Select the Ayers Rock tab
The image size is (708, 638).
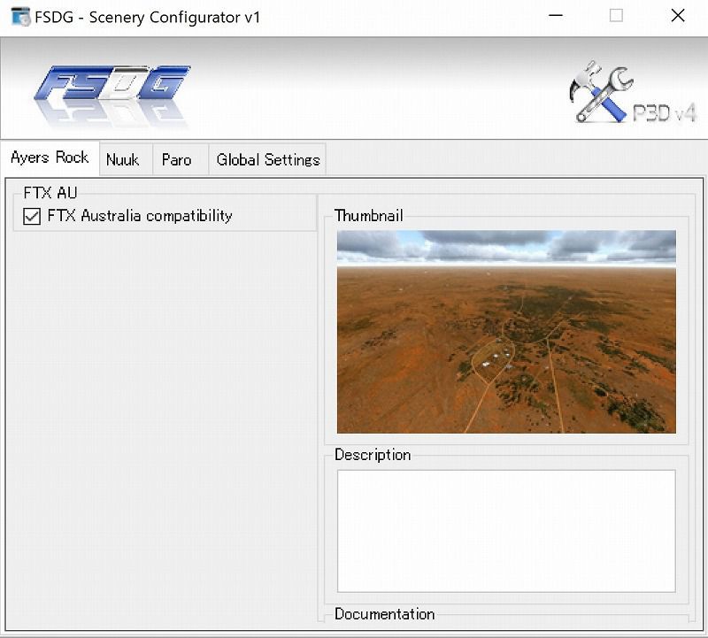pyautogui.click(x=50, y=158)
